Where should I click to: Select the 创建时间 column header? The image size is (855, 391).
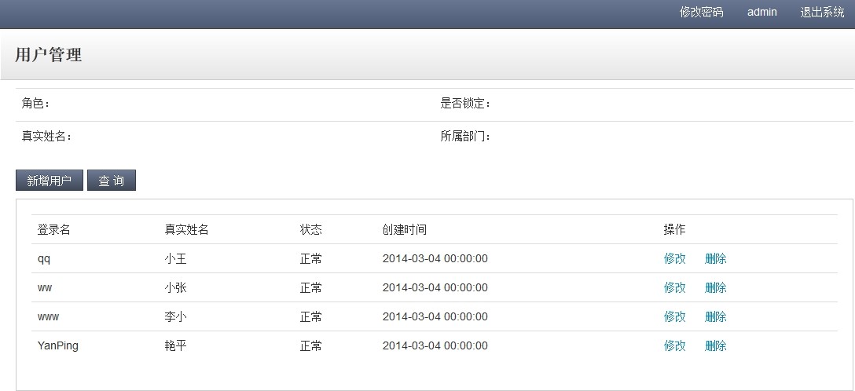coord(404,230)
